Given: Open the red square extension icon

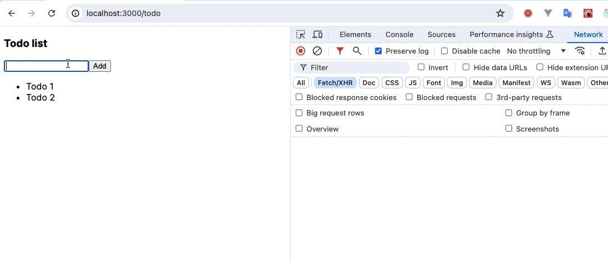Looking at the screenshot, I should (588, 13).
